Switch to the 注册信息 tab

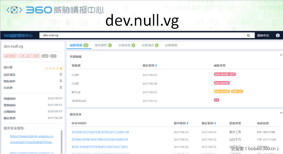click(x=126, y=45)
